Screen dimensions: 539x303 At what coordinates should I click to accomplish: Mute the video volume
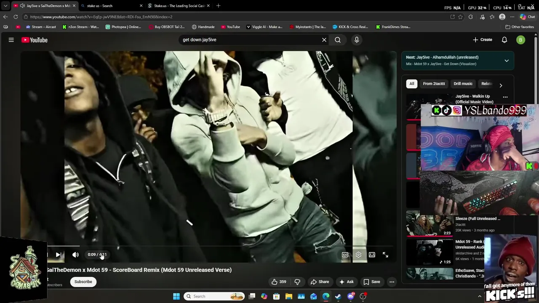[x=75, y=255]
